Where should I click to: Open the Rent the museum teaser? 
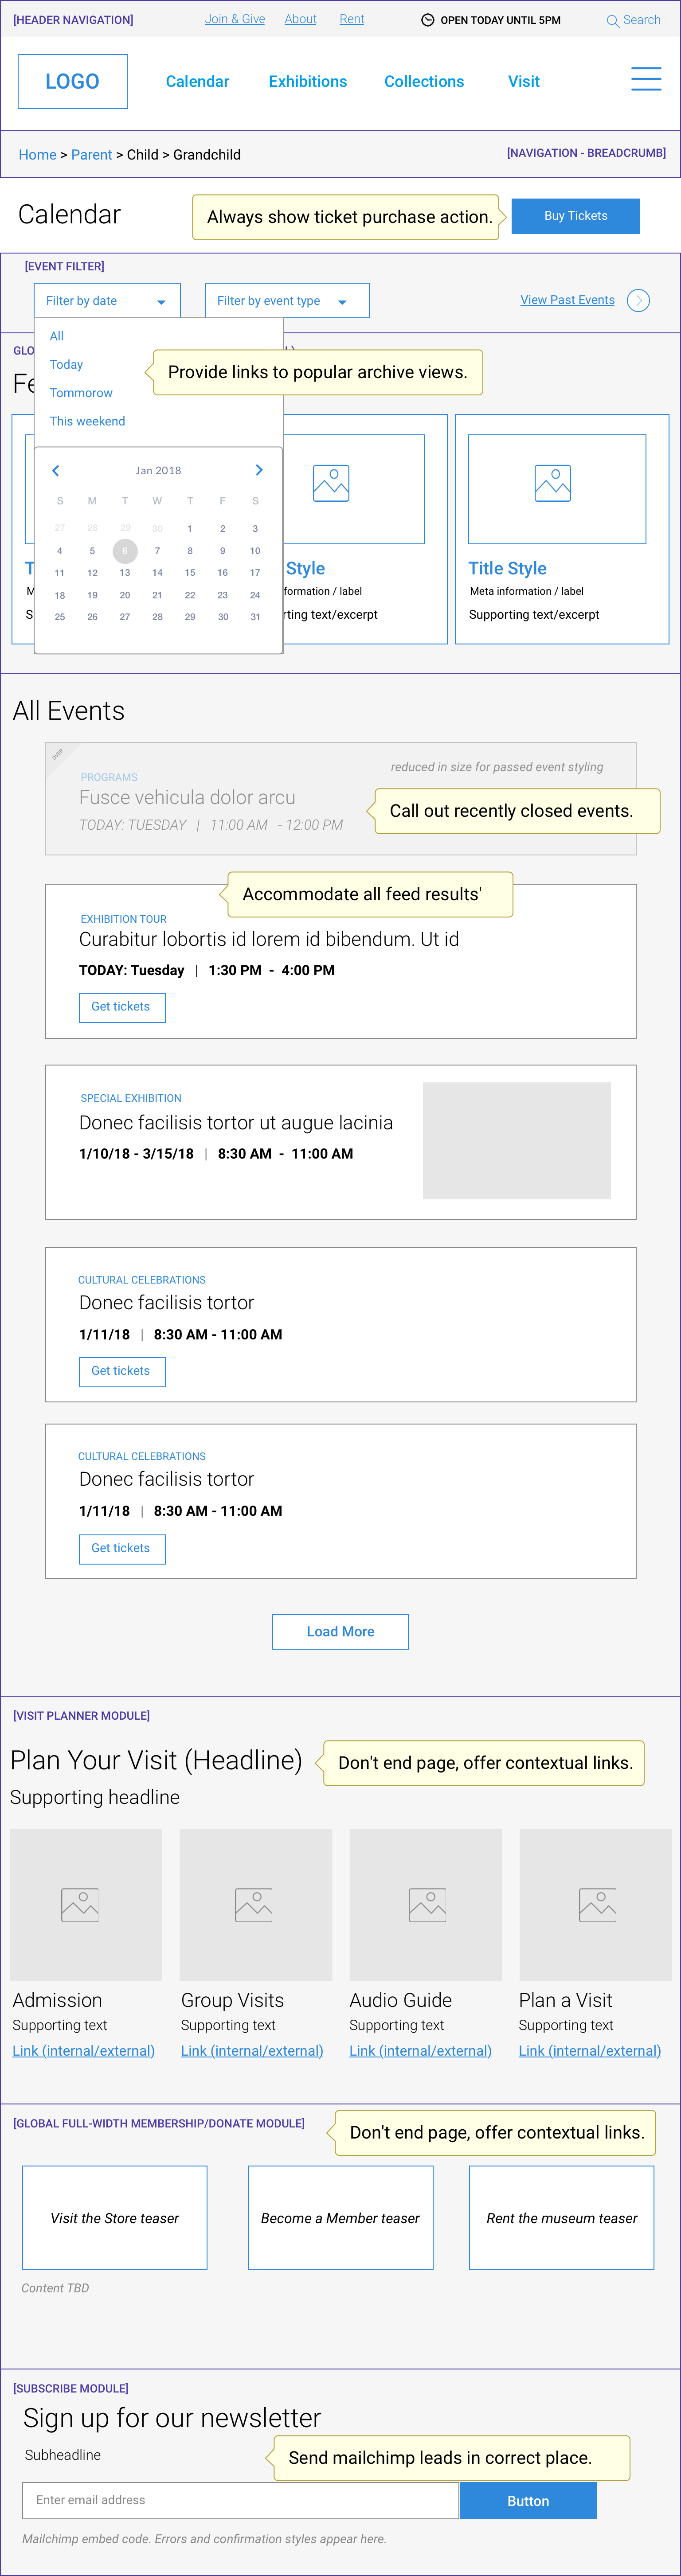[x=562, y=2218]
